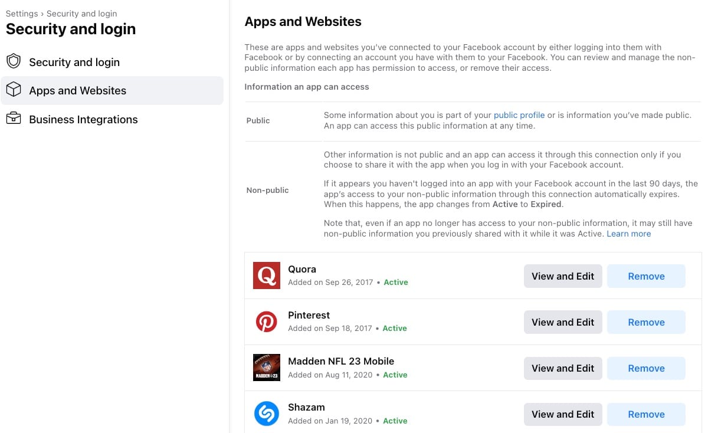
Task: Click the Apps and Websites page heading
Action: tap(303, 22)
